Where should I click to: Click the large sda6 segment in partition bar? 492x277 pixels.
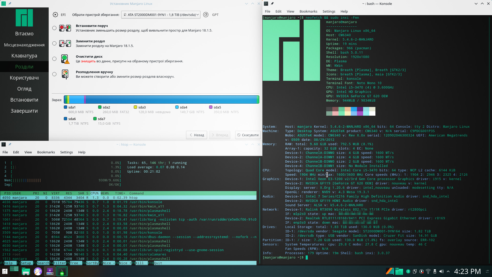coord(171,100)
